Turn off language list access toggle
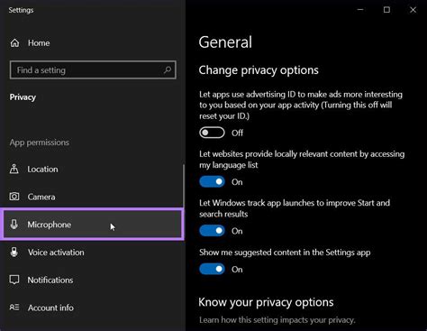Image resolution: width=427 pixels, height=331 pixels. point(212,181)
